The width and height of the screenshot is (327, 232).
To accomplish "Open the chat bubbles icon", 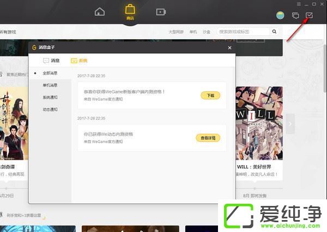I will tap(295, 16).
